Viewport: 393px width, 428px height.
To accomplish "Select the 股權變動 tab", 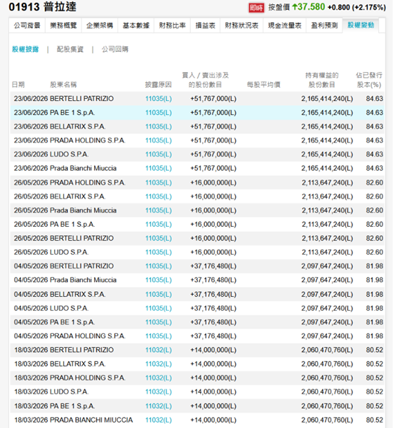I will pos(361,25).
